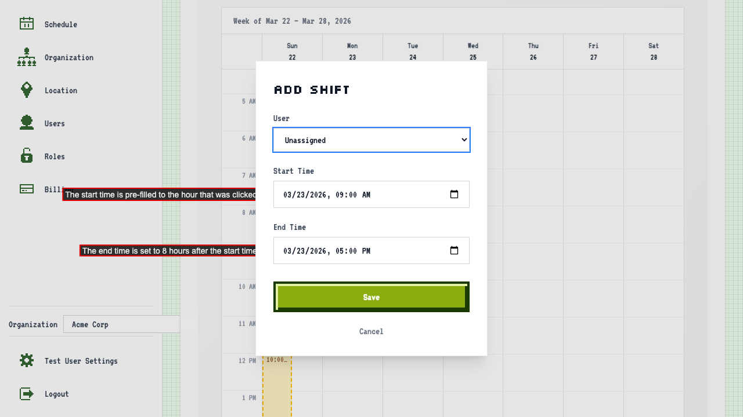Select the Users people icon
The width and height of the screenshot is (743, 417).
pos(26,123)
